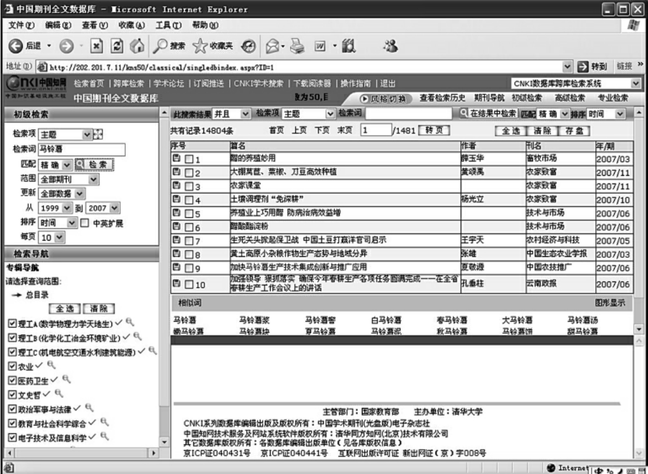Click save icon of result row 1
Screen dimensions: 648x474
click(176, 158)
